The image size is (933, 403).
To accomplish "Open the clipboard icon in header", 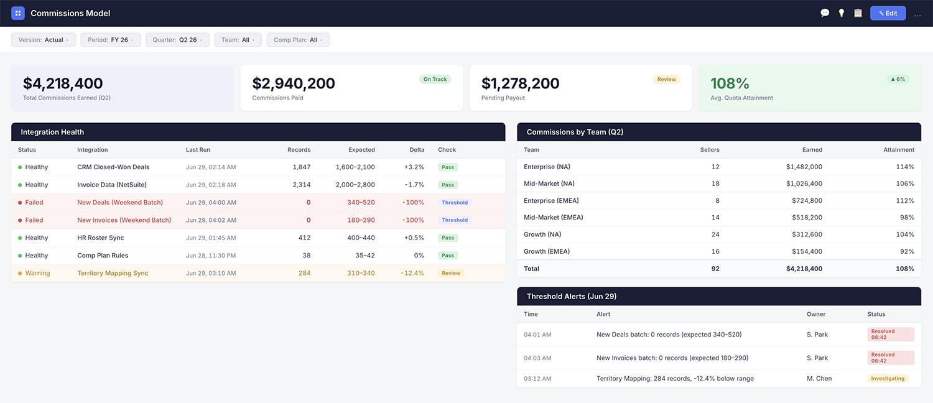I will pos(858,13).
